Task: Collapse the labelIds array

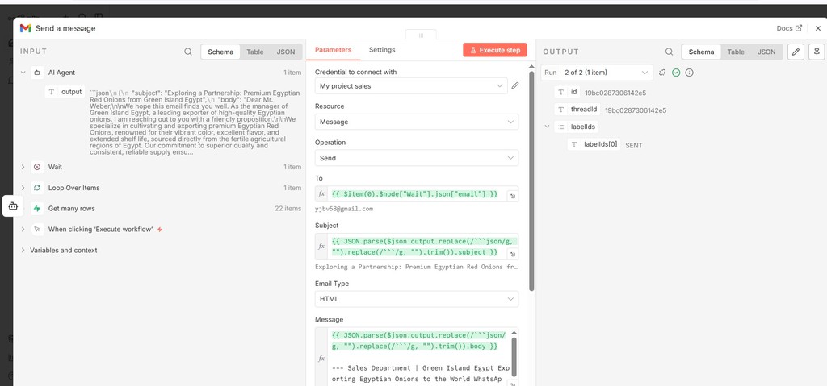Action: (547, 127)
